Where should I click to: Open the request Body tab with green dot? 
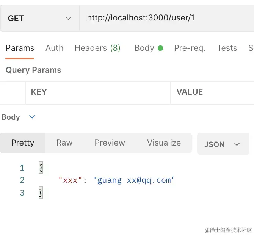point(149,48)
